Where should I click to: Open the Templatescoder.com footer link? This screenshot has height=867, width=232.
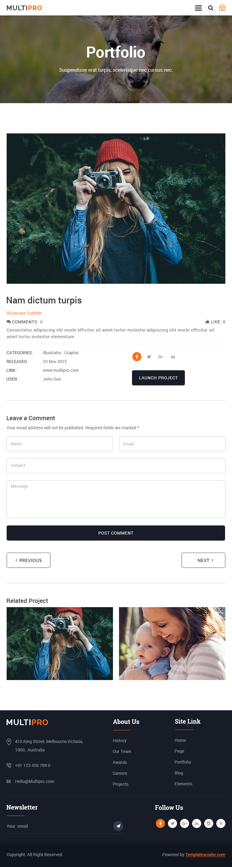pyautogui.click(x=205, y=854)
